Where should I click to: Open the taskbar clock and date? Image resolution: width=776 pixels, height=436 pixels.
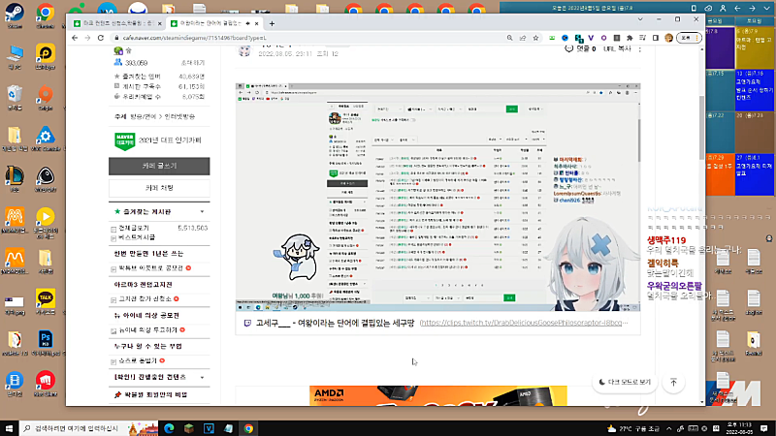[740, 428]
